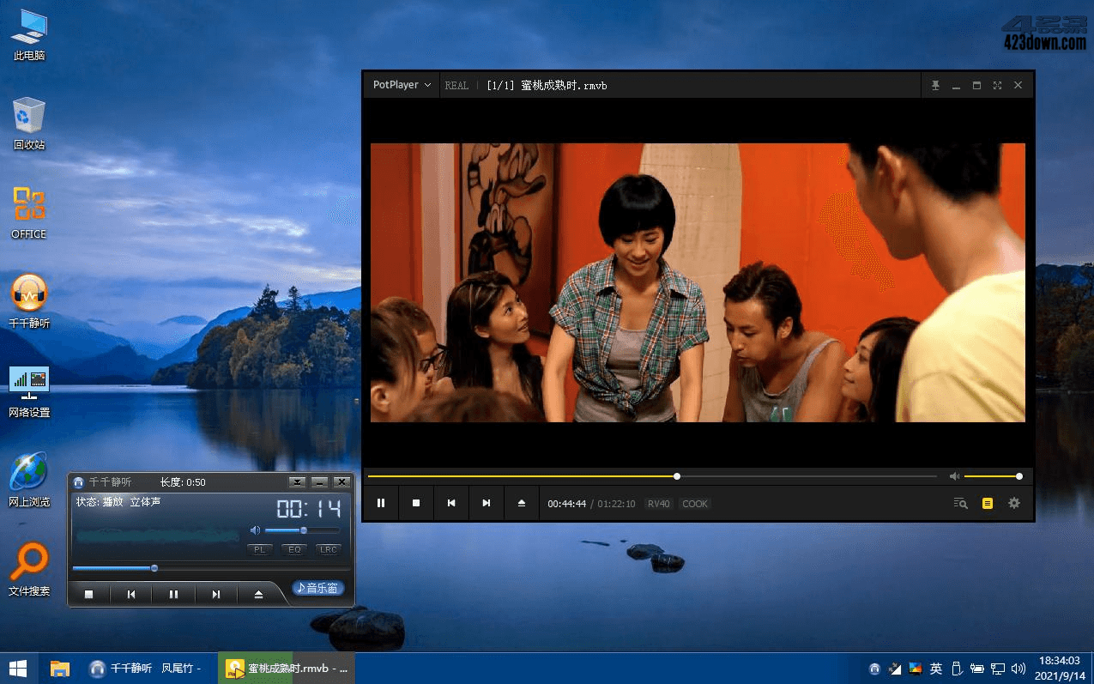Mute PotPlayer via speaker icon
The image size is (1094, 684).
pyautogui.click(x=954, y=476)
